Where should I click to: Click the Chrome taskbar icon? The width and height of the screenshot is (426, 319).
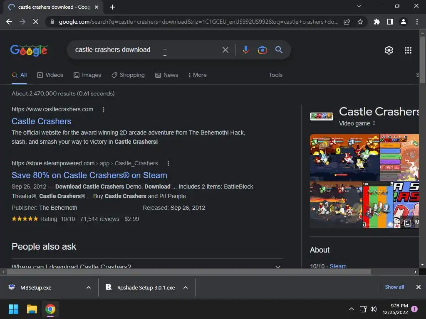[x=50, y=309]
